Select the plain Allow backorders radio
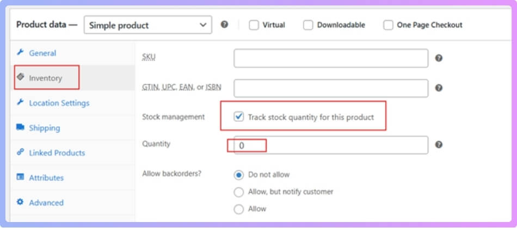Screen dimensions: 517x228 point(239,209)
